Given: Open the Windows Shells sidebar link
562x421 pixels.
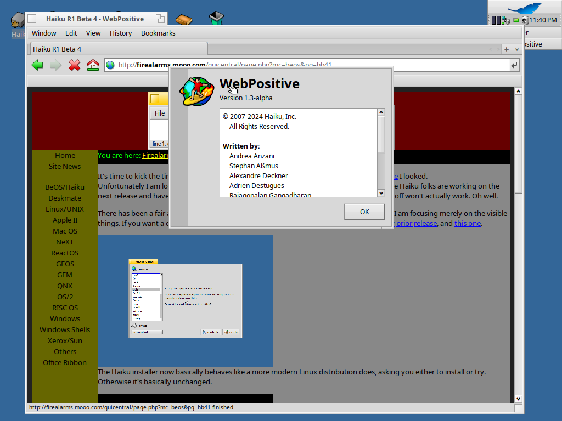Looking at the screenshot, I should [65, 329].
